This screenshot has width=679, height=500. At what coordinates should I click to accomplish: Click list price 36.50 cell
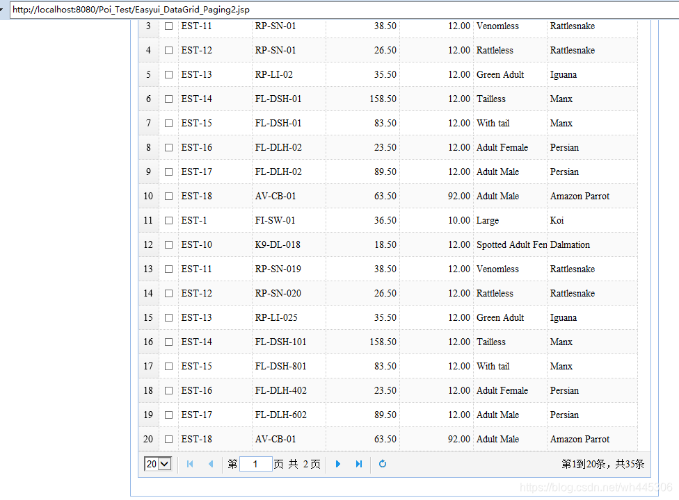tap(362, 220)
